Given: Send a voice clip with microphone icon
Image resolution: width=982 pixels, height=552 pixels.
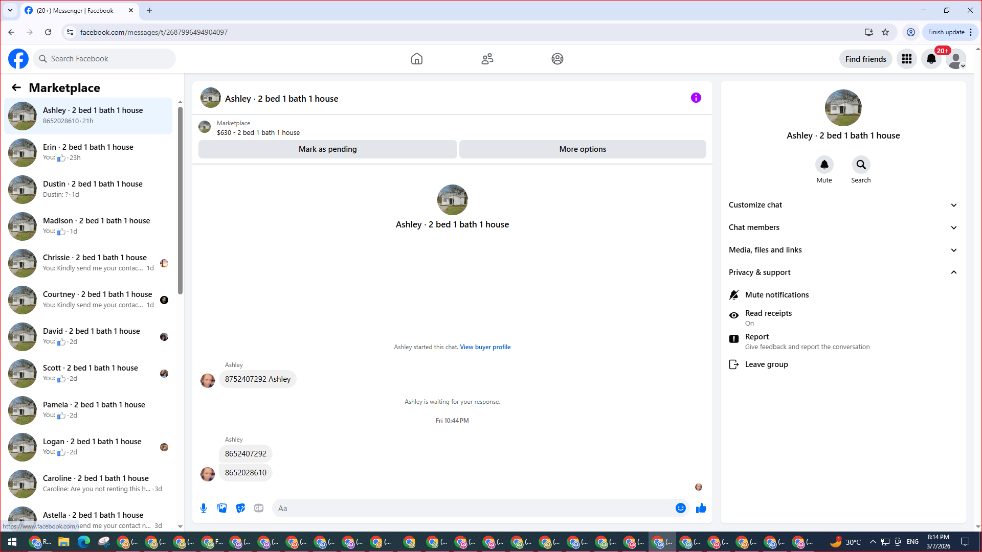Looking at the screenshot, I should [204, 508].
